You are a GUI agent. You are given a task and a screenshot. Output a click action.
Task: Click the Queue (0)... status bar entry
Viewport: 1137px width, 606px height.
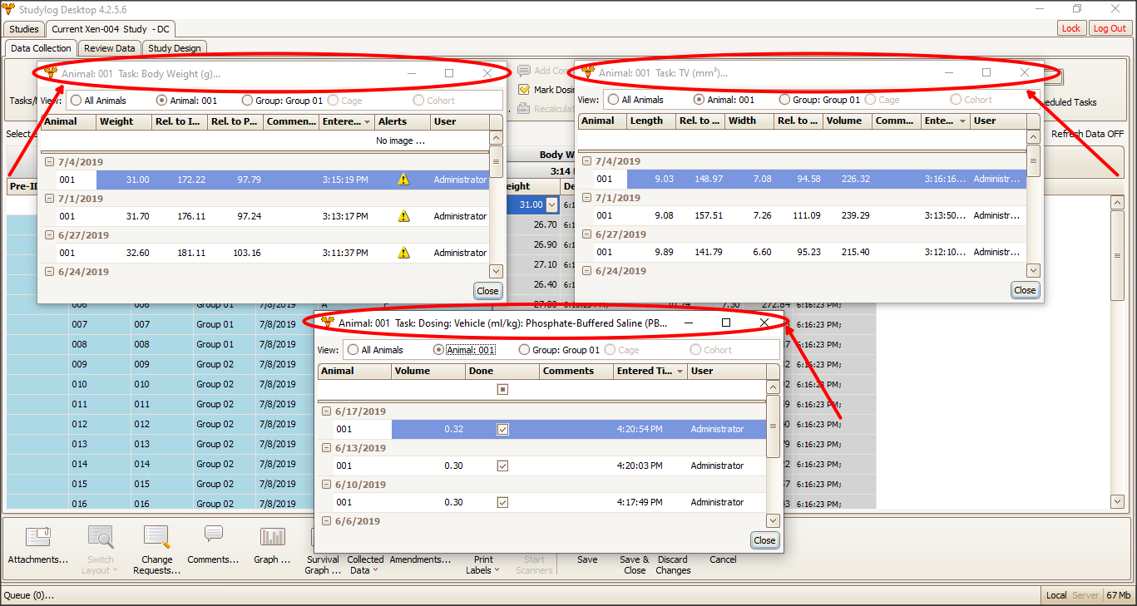[29, 595]
